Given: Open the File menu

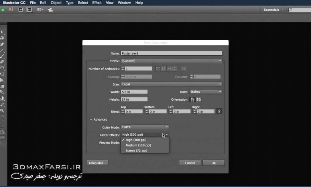Looking at the screenshot, I should coord(33,3).
